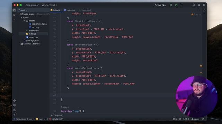The image size is (222, 124).
Task: Open the Git tool window icon
Action: tap(14, 115)
